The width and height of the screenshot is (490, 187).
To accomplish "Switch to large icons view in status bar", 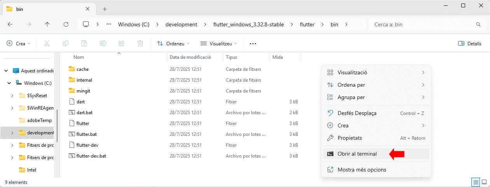I will click(484, 182).
